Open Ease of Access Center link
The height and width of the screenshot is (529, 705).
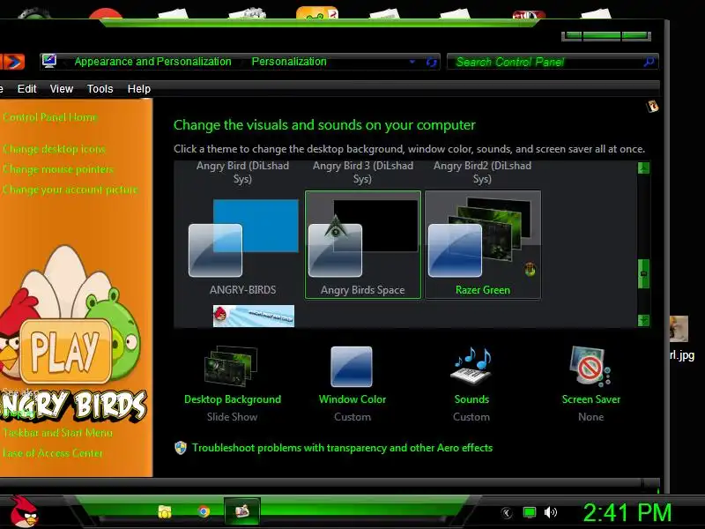click(53, 453)
